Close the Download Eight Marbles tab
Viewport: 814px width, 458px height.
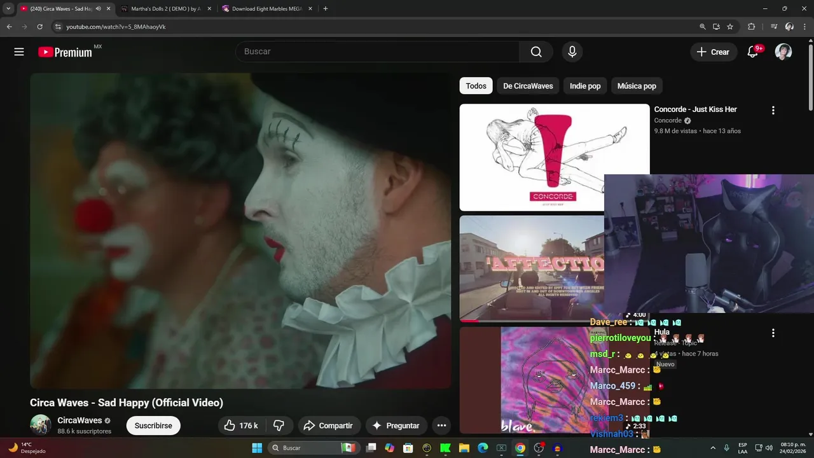point(310,9)
